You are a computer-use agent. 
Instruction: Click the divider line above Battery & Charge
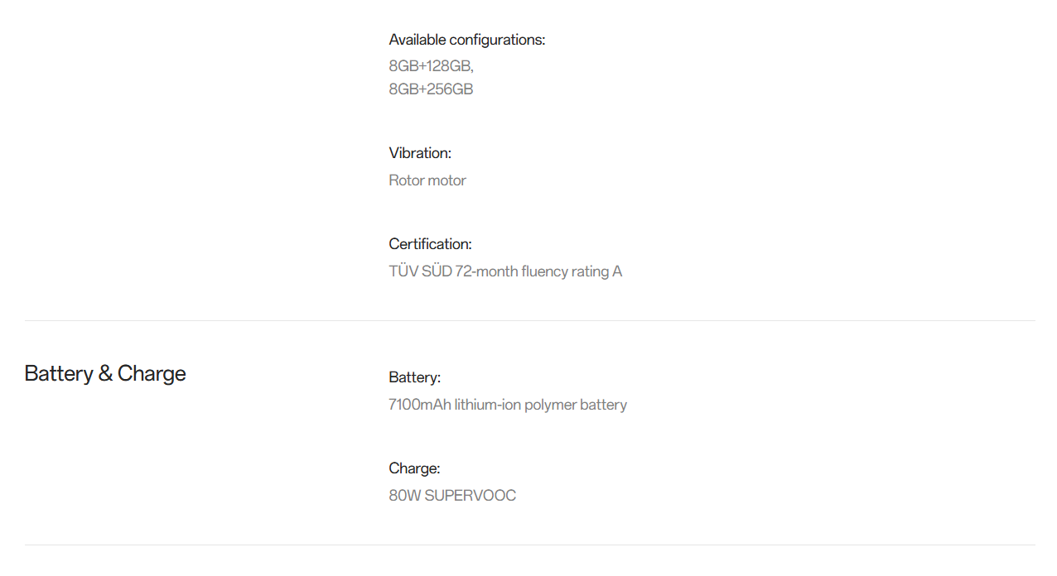coord(529,320)
